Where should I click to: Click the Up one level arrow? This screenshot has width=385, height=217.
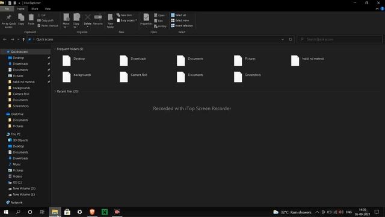(x=23, y=39)
